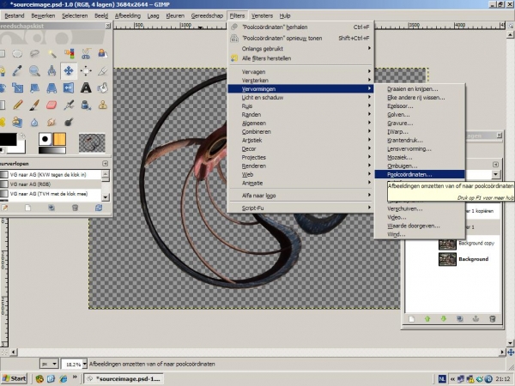Open the layer mode dropdown arrow
Screen dimensions: 515x386
point(495,174)
